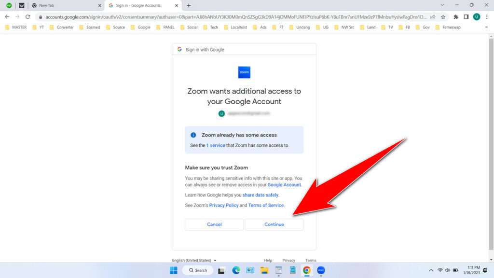The image size is (494, 278).
Task: Click the Cancel button
Action: 214,224
